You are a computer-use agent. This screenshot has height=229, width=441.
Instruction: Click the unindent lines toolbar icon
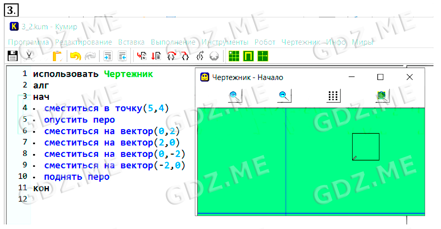point(122,56)
